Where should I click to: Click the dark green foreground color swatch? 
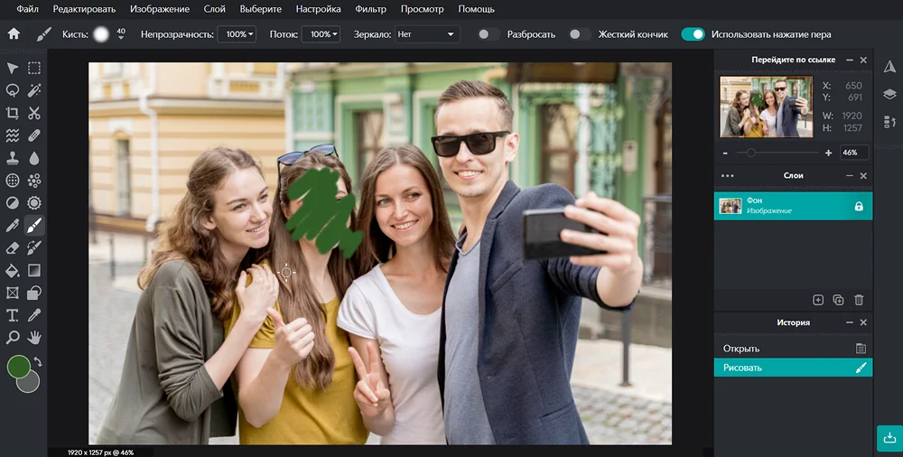(18, 367)
